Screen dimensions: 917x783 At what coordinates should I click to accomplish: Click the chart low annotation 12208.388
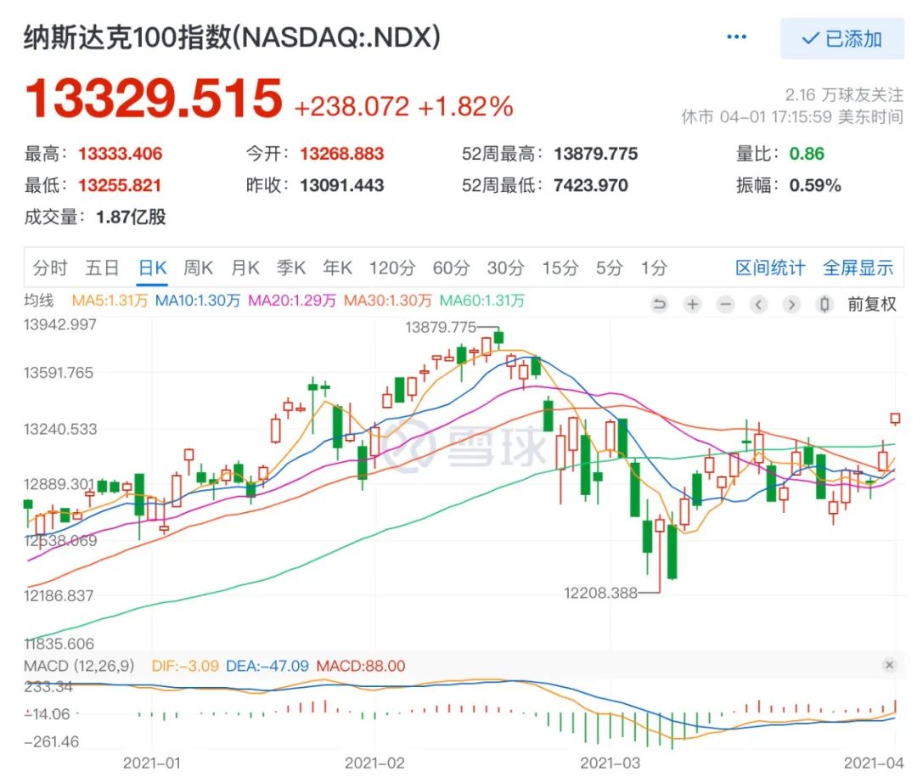pos(600,593)
